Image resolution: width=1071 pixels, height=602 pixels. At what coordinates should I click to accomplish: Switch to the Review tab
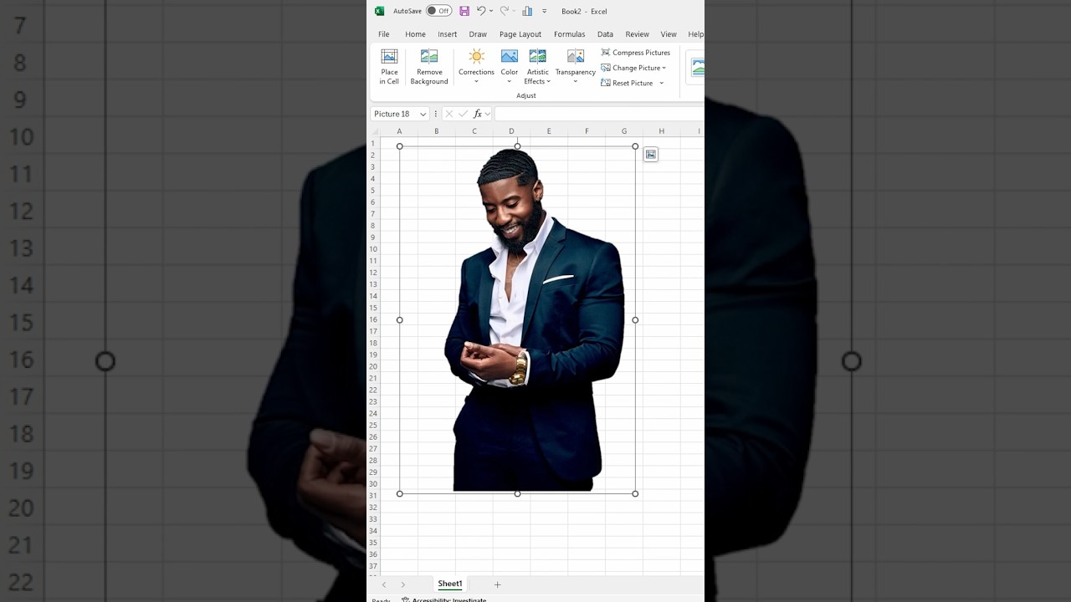tap(637, 34)
